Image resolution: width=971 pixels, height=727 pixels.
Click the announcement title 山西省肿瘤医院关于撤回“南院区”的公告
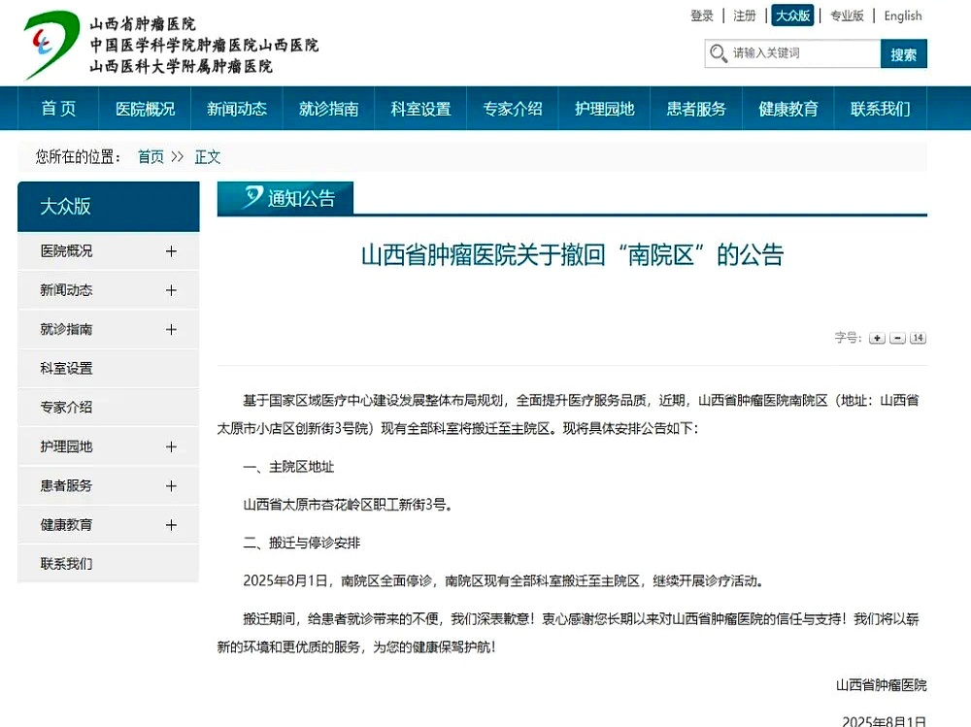(x=572, y=254)
